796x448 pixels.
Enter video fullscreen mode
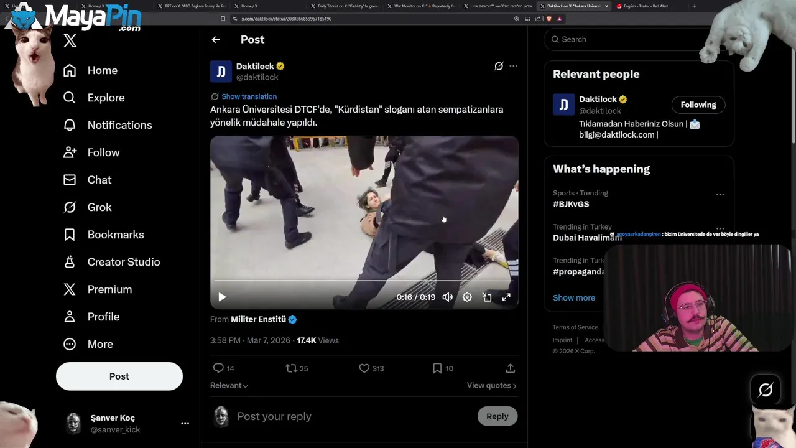pos(506,297)
